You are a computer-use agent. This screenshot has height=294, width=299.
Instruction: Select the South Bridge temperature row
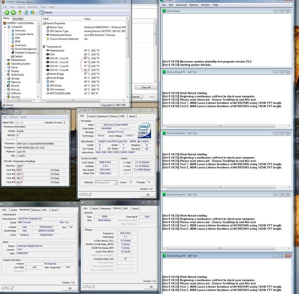(84, 78)
